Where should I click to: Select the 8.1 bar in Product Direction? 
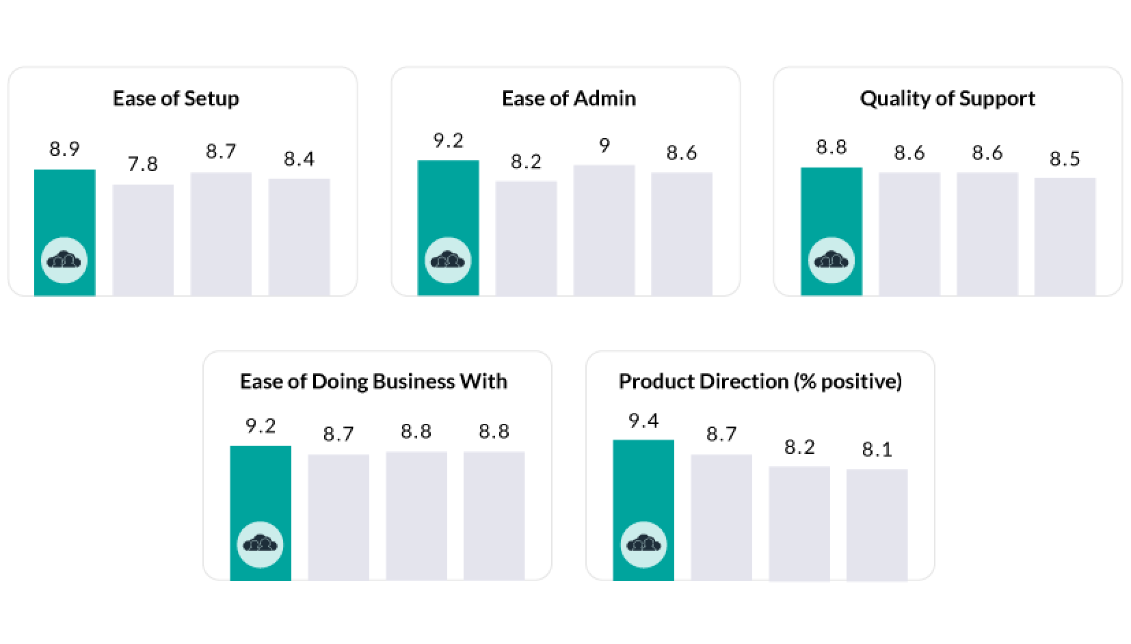[x=877, y=524]
